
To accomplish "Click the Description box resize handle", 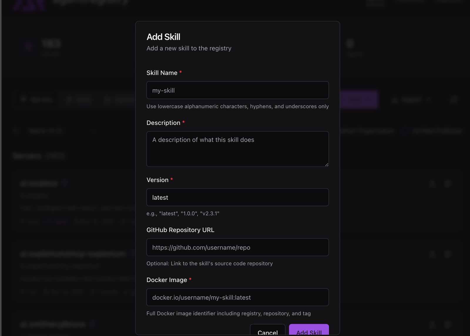I will coord(326,164).
